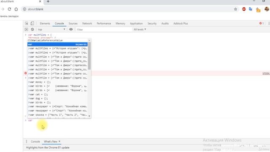View site information icon in address bar
The image size is (270, 152).
point(24,9)
